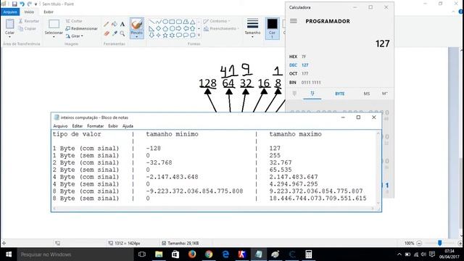Click Recortar scissors in clipboard group

click(29, 21)
